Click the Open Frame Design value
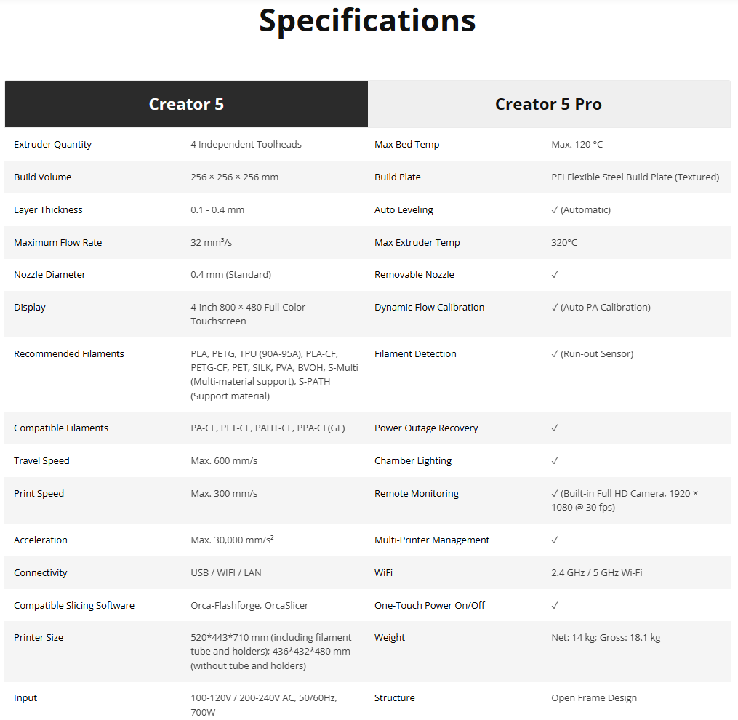738x720 pixels. click(x=593, y=698)
